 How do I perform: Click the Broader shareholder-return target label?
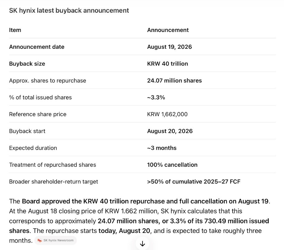[54, 181]
